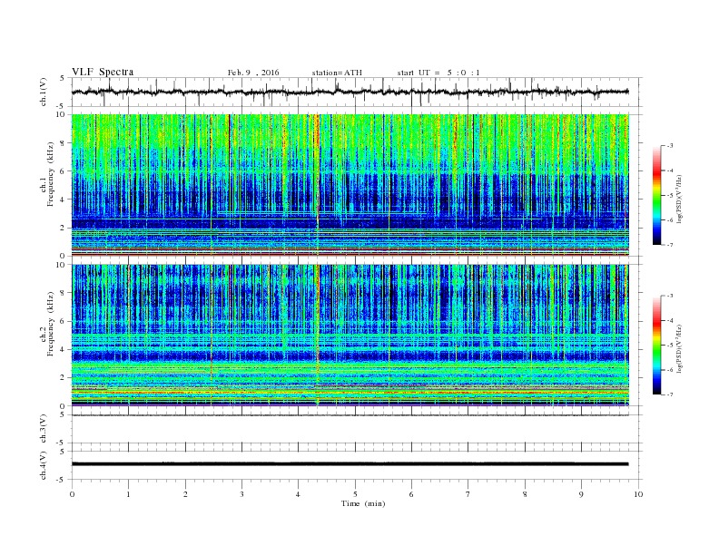Click the ch.1 "Frequency (kHz)" axis title
This screenshot has width=719, height=555.
coord(50,174)
